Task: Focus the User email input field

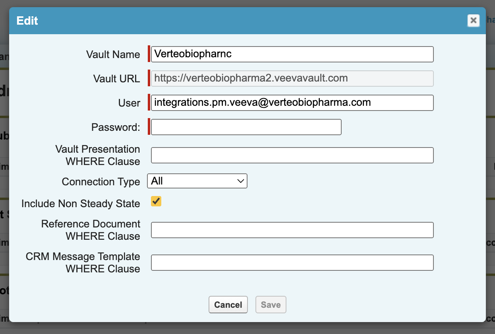Action: (292, 103)
